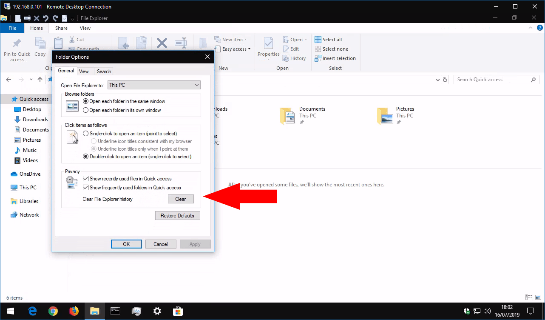Screen dimensions: 545x320
Task: Open the Share ribbon tab
Action: pos(61,28)
